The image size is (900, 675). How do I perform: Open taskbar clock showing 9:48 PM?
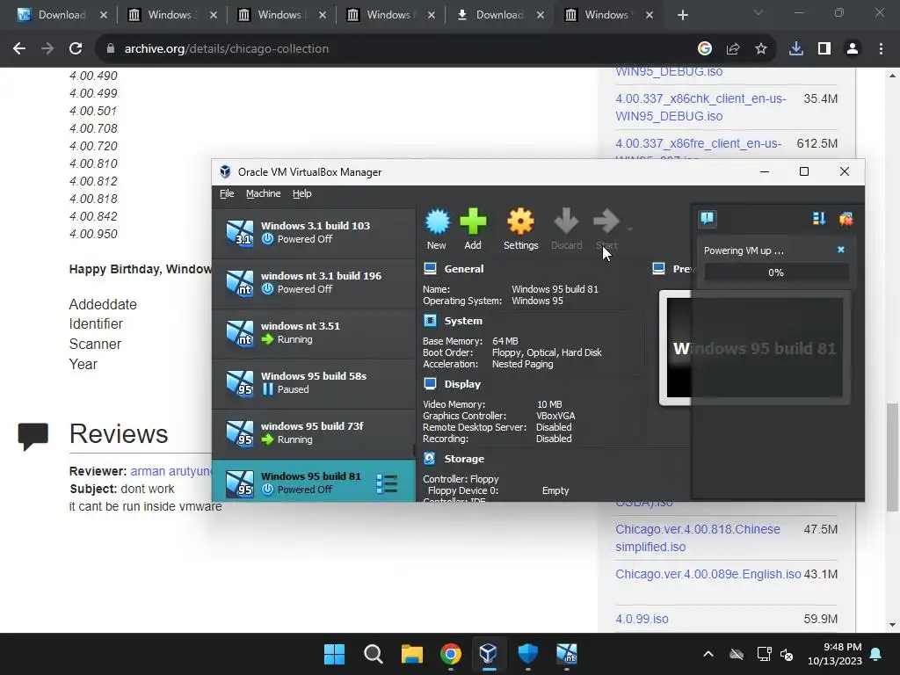coord(835,654)
